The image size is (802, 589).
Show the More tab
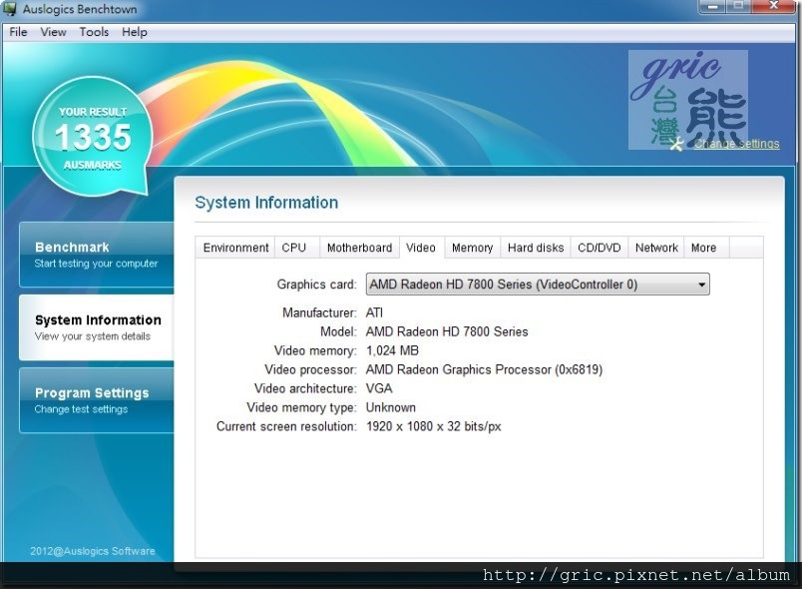703,248
